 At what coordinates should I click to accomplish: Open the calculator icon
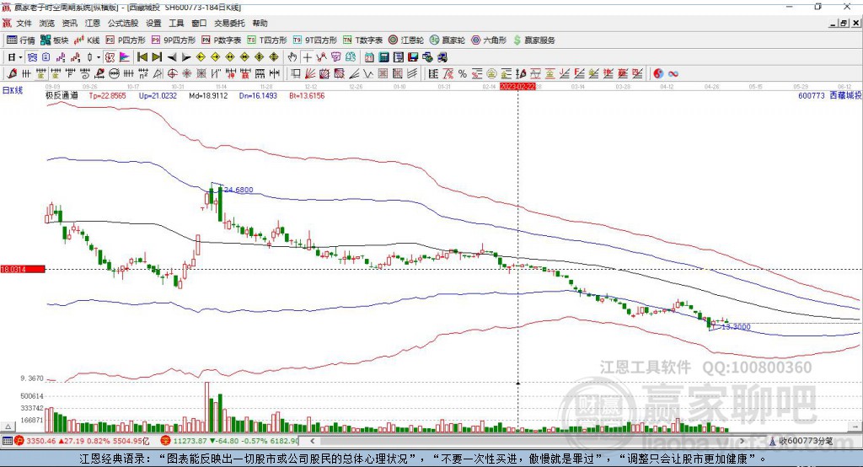[x=383, y=57]
